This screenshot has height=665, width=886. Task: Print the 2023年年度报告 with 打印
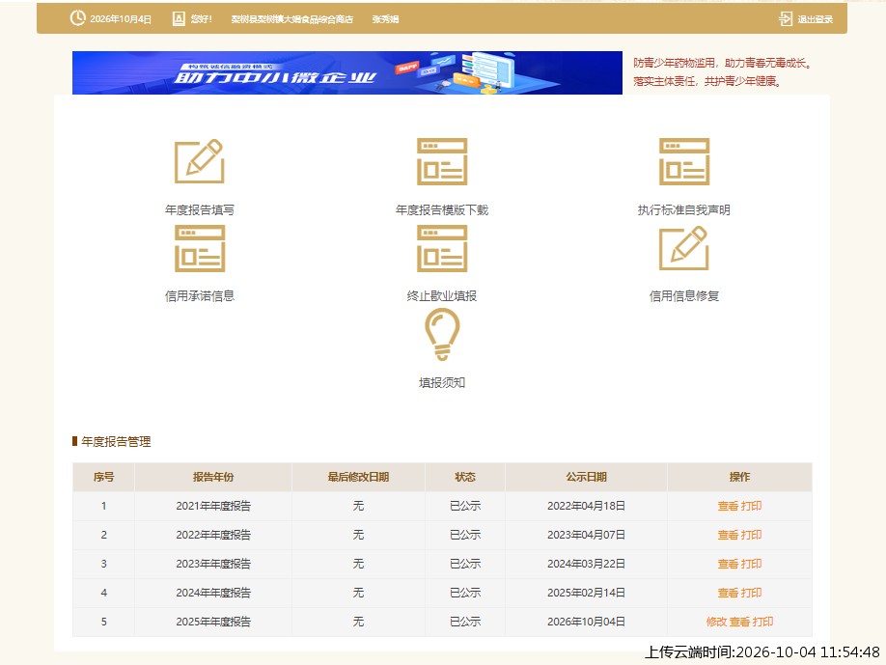(x=751, y=564)
